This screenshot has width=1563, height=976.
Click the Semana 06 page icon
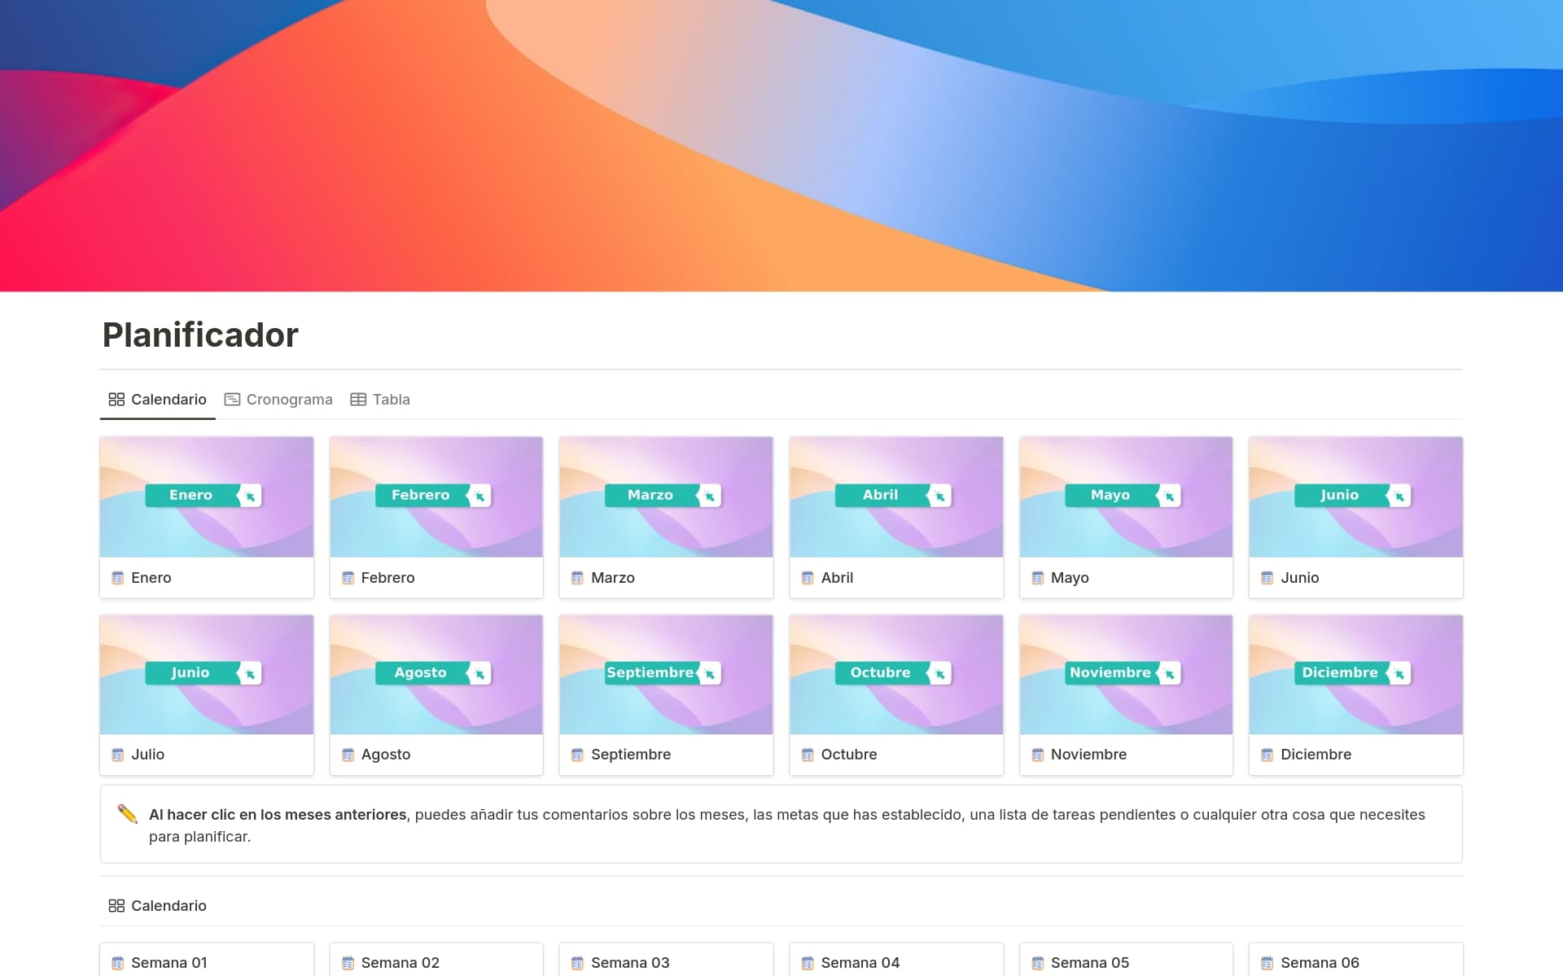pyautogui.click(x=1267, y=963)
